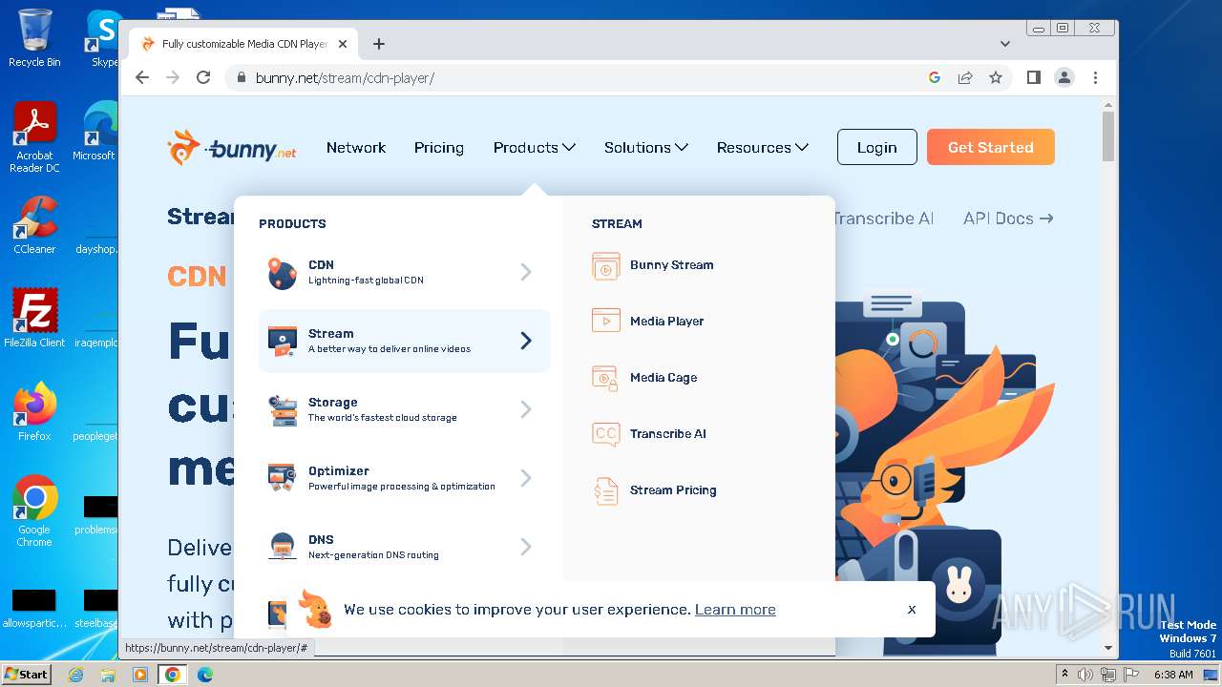Screen dimensions: 1222x687
Task: Open the Network page
Action: click(x=356, y=148)
